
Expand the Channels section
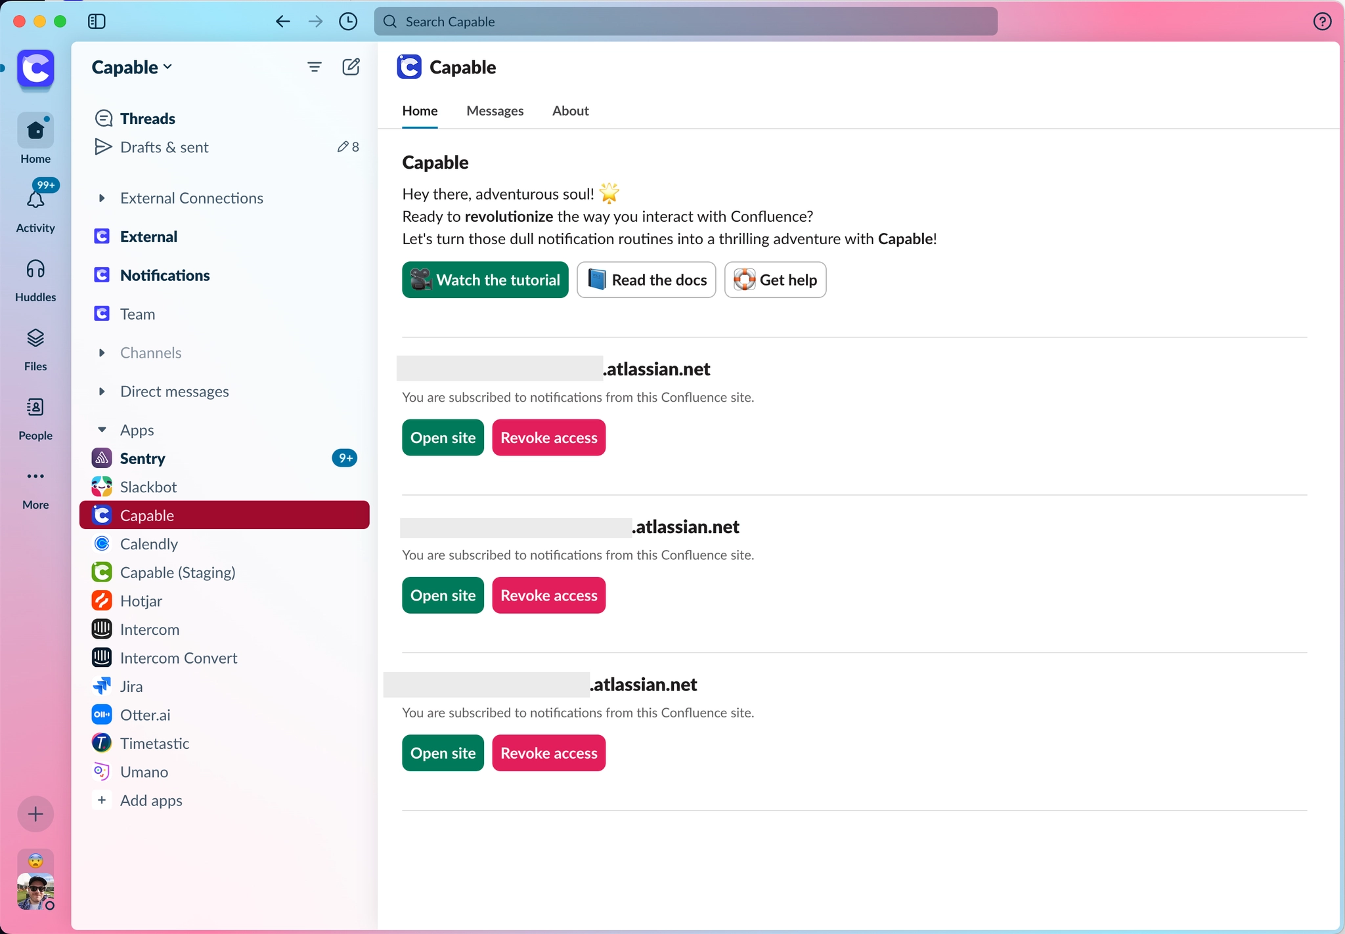click(x=102, y=352)
